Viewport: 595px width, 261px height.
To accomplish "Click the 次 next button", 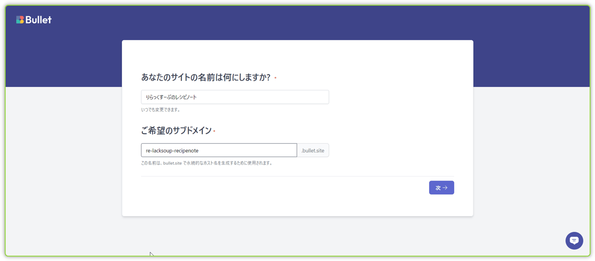I will pos(441,187).
